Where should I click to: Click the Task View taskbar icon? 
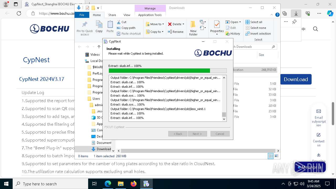[94, 184]
